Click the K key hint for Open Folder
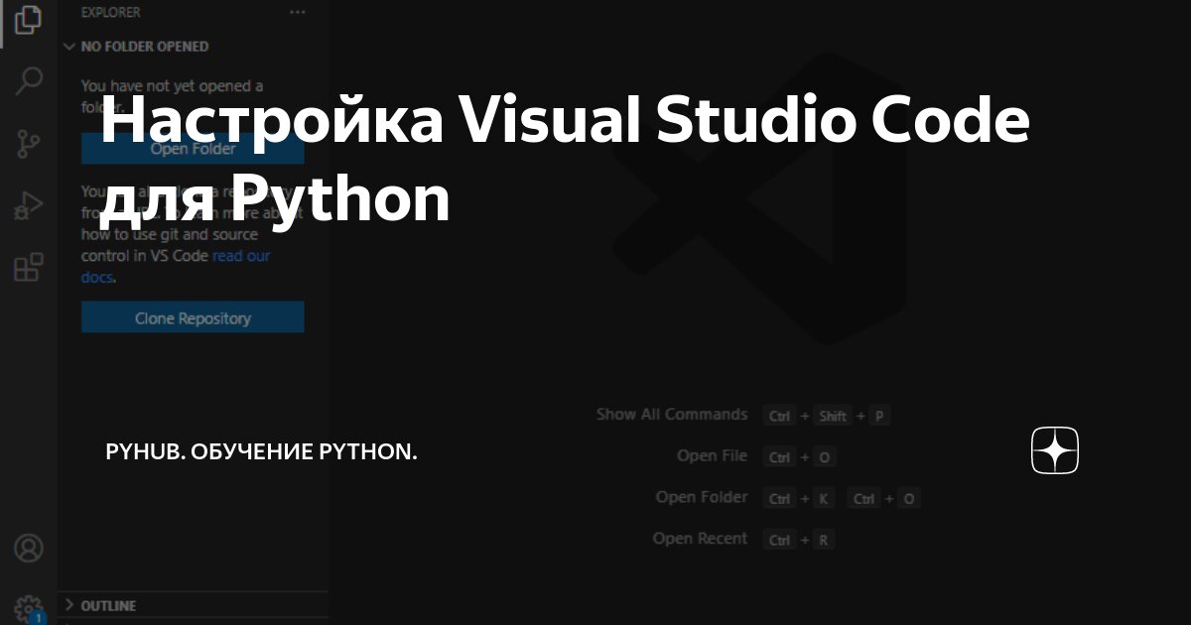Screen dimensions: 1191x625 pos(823,499)
